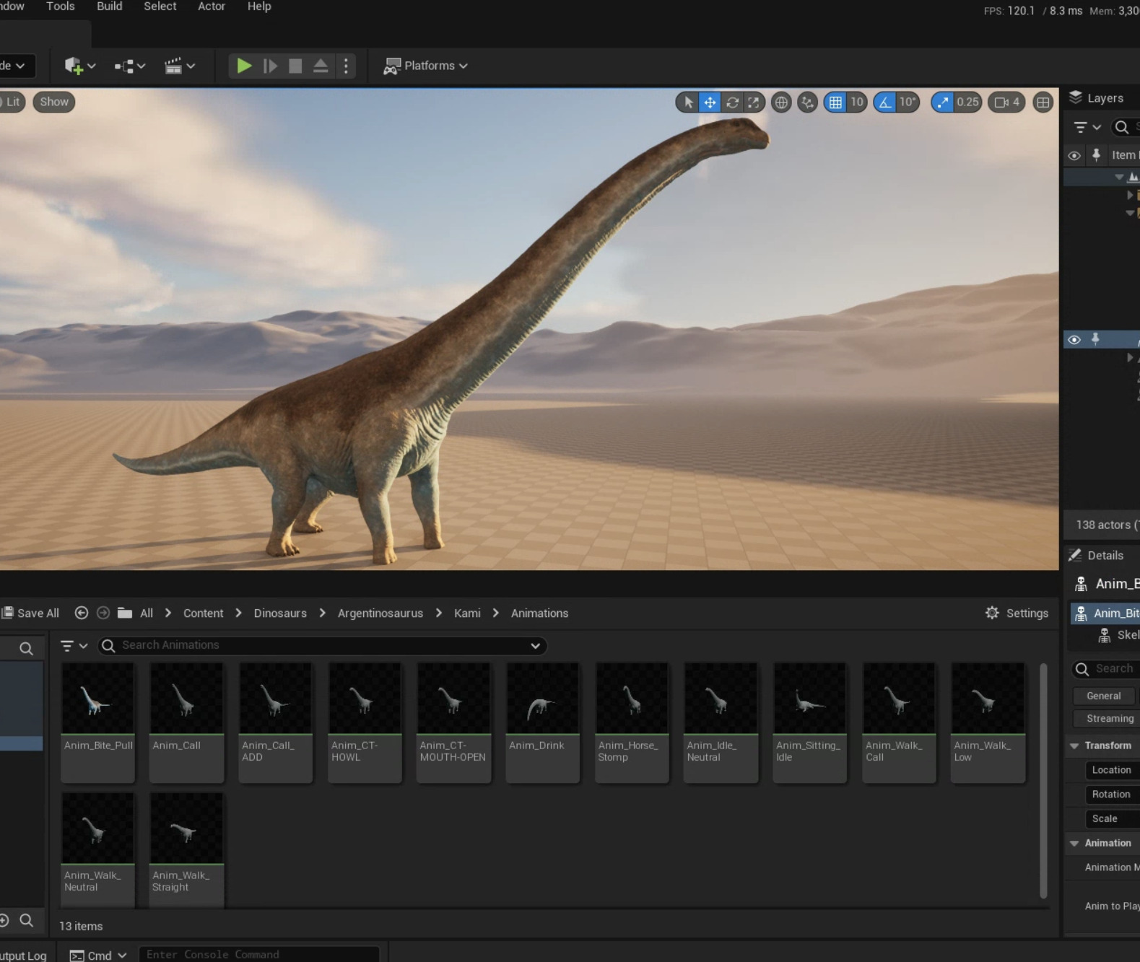Open scale snap value 0.25 dropdown
Image resolution: width=1140 pixels, height=962 pixels.
pyautogui.click(x=968, y=102)
